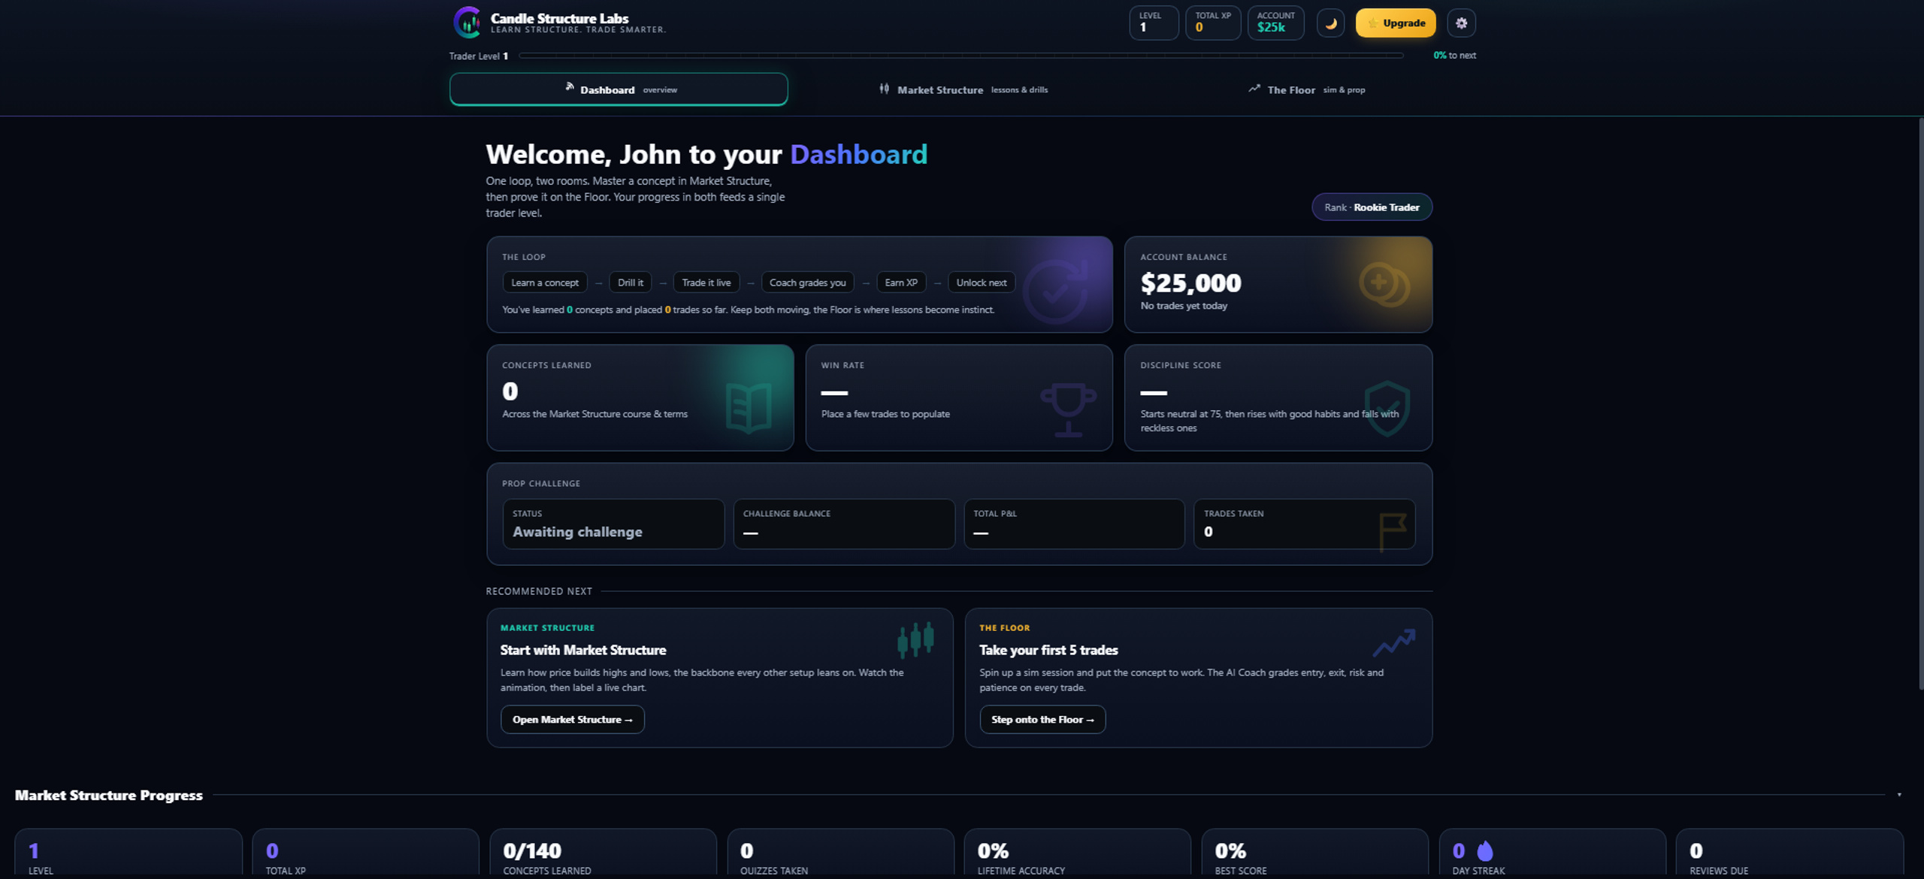Click the Rank Rookie Trader badge
The height and width of the screenshot is (879, 1924).
point(1372,207)
